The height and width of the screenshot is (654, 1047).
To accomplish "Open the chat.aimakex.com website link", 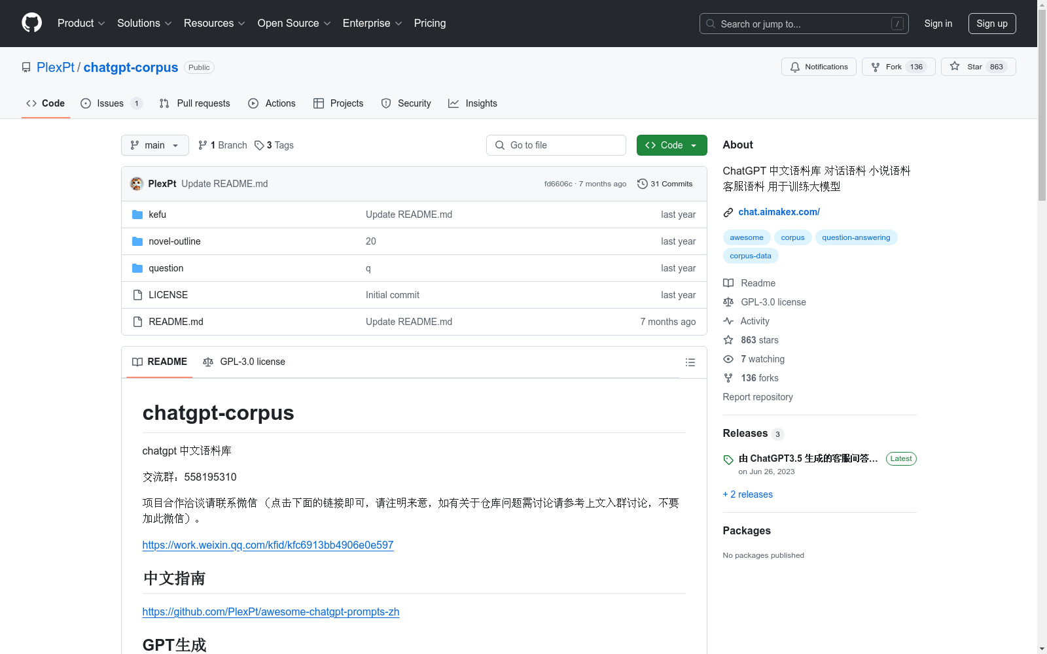I will click(x=779, y=212).
